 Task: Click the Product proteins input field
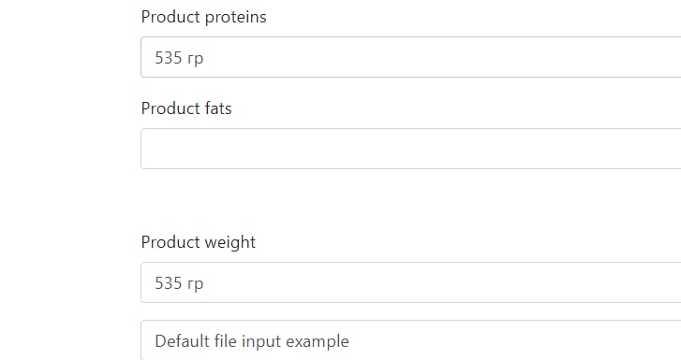coord(411,57)
